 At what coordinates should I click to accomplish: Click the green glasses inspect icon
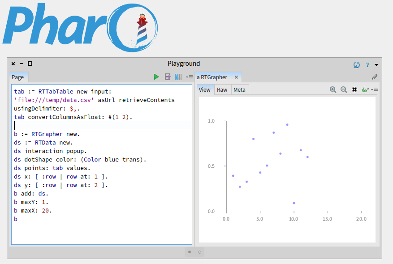click(365, 89)
